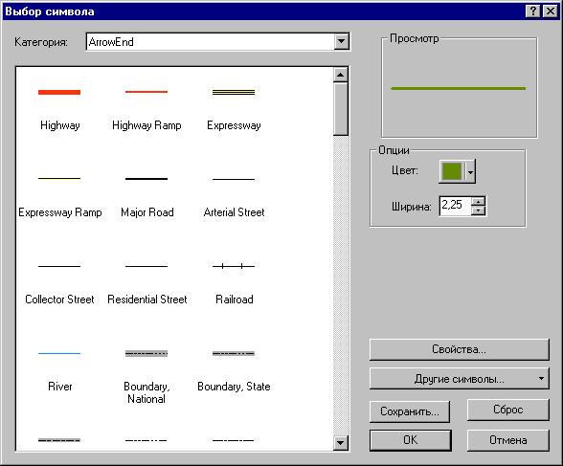Click the Сохранить save button
563x466 pixels.
410,411
